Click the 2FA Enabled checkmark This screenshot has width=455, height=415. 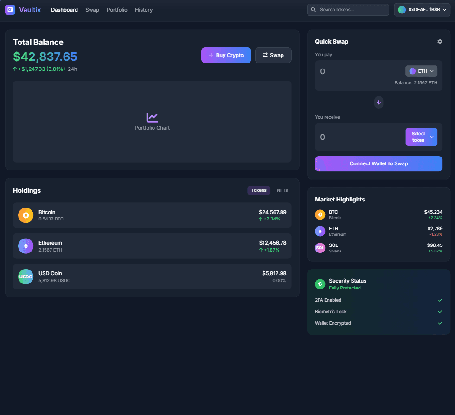pos(440,300)
